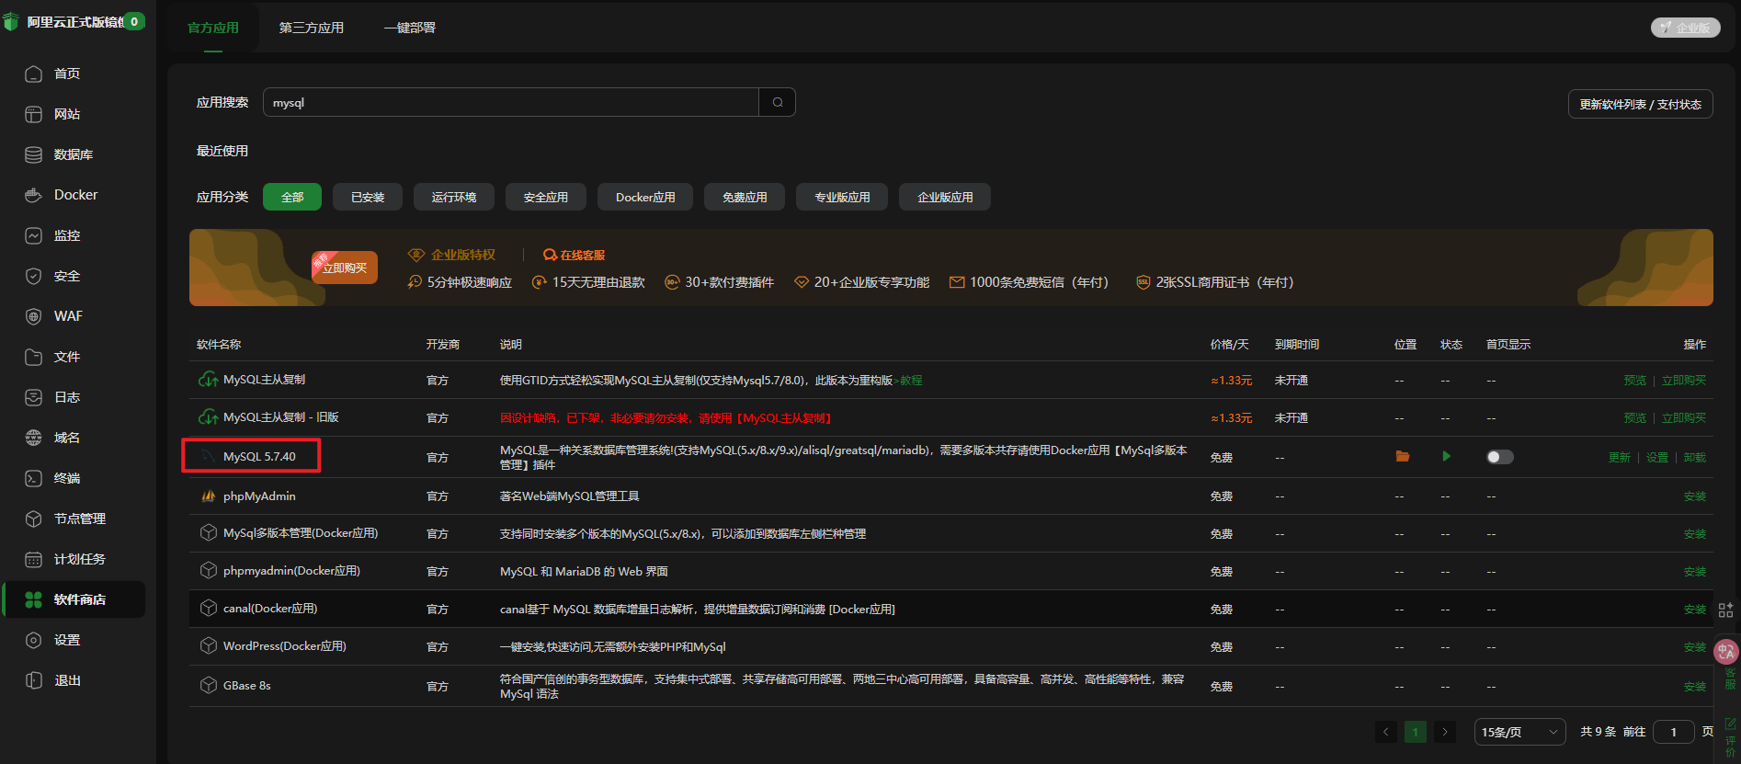Switch to 一键部署 tab
Viewport: 1741px width, 764px height.
[410, 28]
